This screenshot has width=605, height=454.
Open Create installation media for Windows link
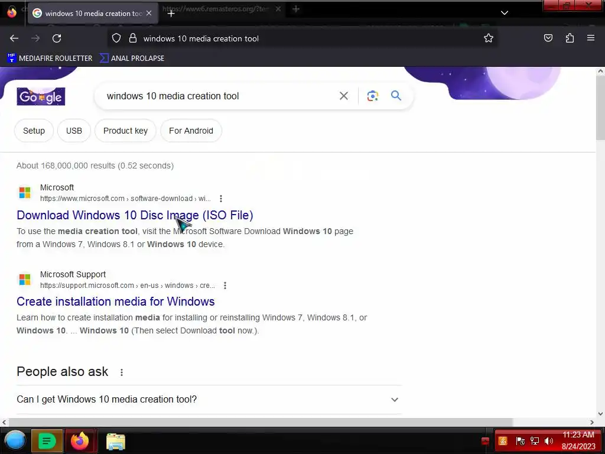tap(115, 301)
